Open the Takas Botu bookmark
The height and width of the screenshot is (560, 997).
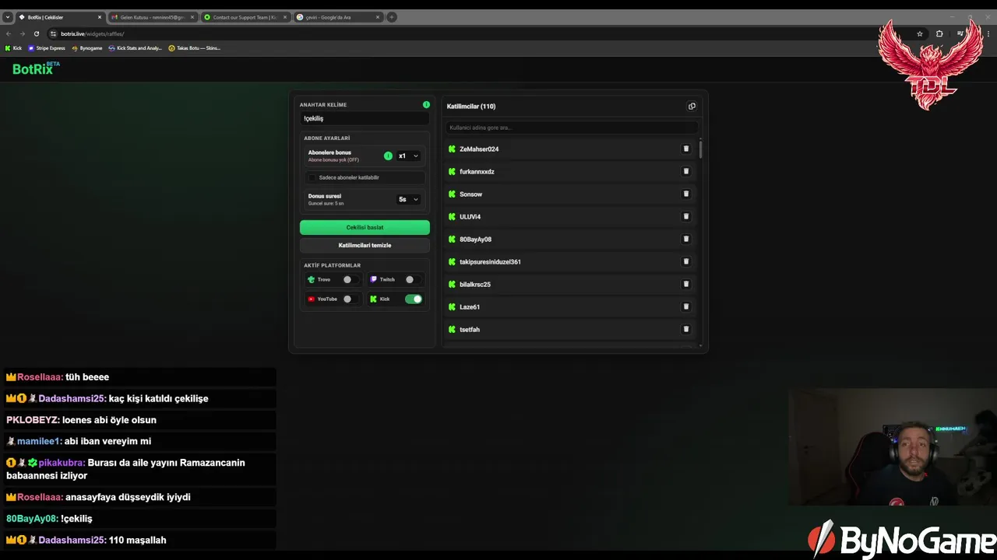coord(194,48)
